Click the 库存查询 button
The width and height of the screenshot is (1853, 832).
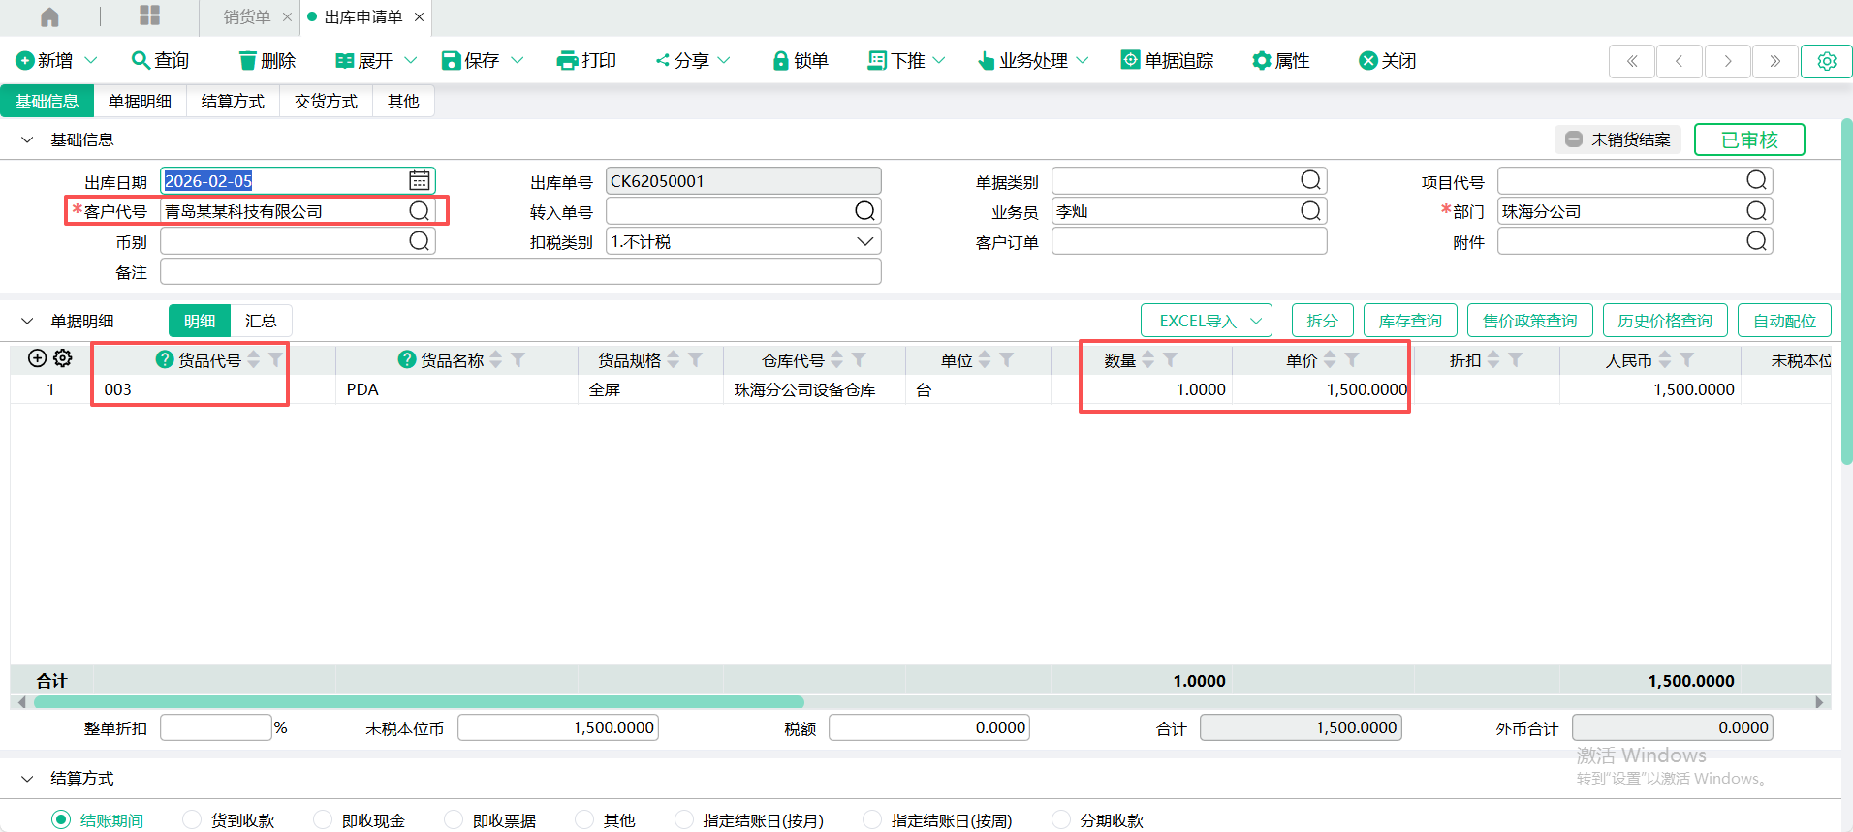pos(1409,321)
